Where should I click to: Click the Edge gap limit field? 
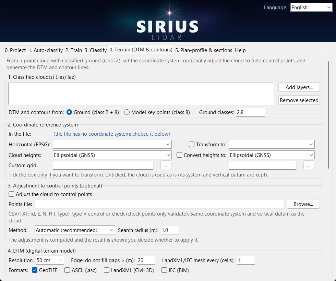[146, 260]
